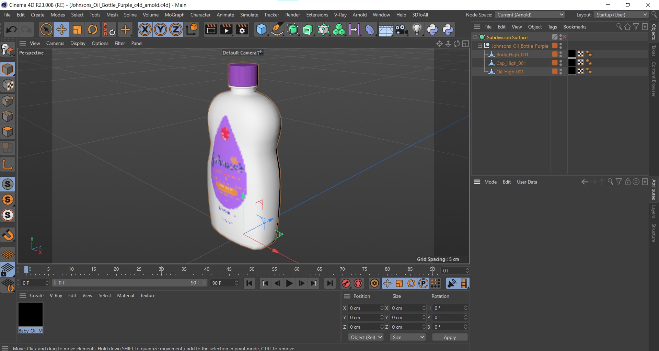Render to Picture Viewer
The height and width of the screenshot is (351, 659).
[x=226, y=30]
